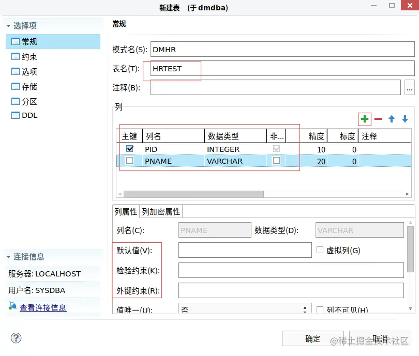This screenshot has width=419, height=356.
Task: Collapse the 连接信息 section
Action: (x=7, y=256)
